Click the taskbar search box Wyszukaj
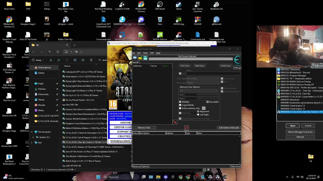 [x=121, y=177]
